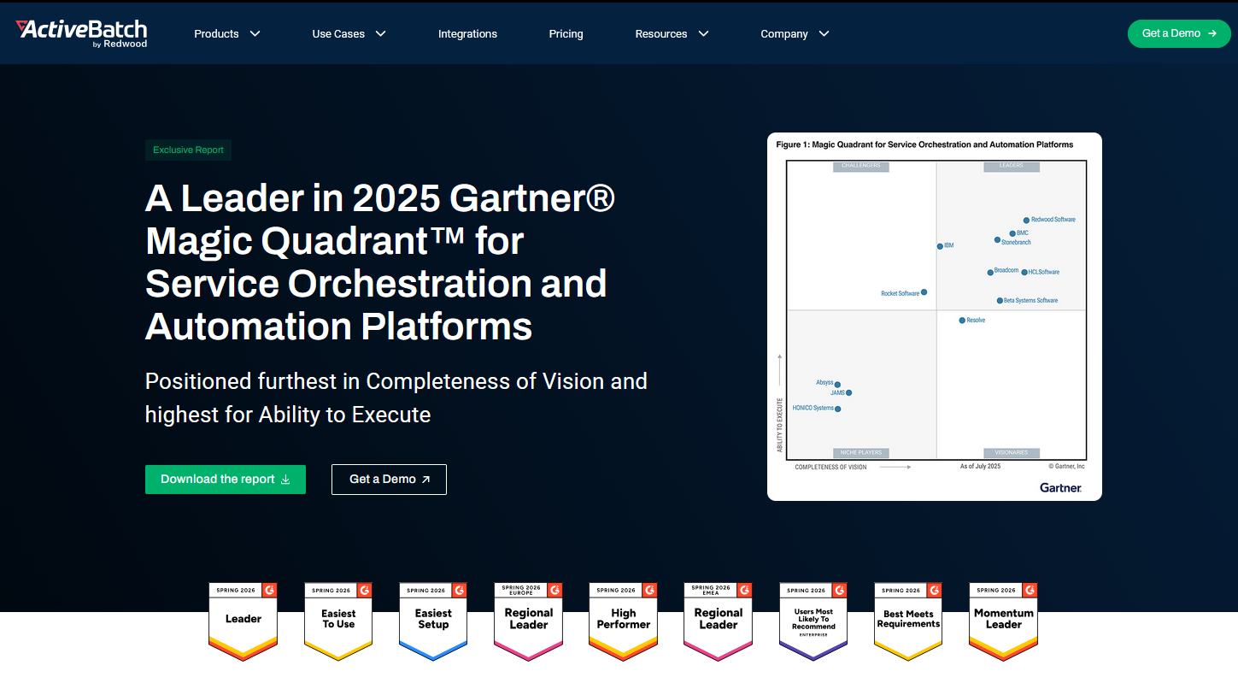Screen dimensions: 1238x683
Task: Expand the Use Cases chevron arrow
Action: click(381, 34)
